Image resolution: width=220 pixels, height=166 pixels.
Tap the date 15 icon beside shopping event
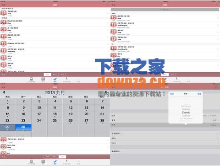click(4, 43)
